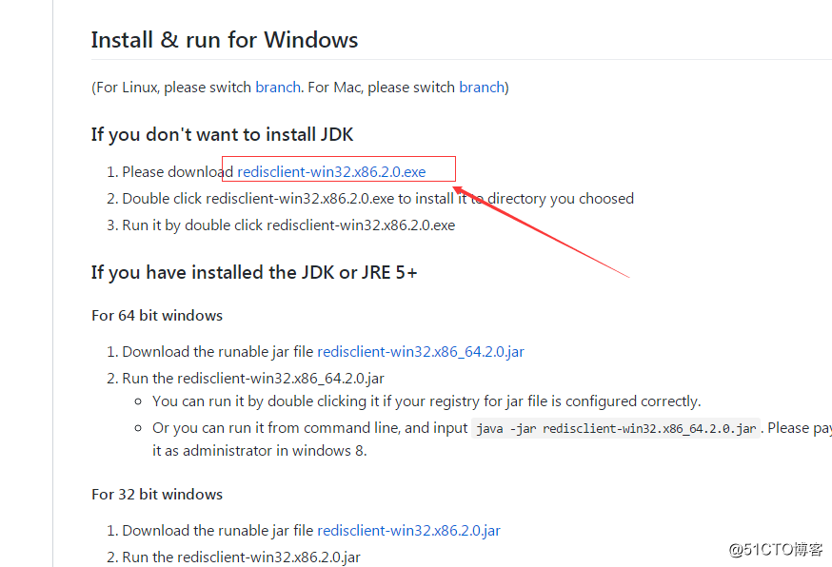Viewport: 832px width, 567px height.
Task: Click 'You can run it by double clicking' bullet
Action: point(426,401)
